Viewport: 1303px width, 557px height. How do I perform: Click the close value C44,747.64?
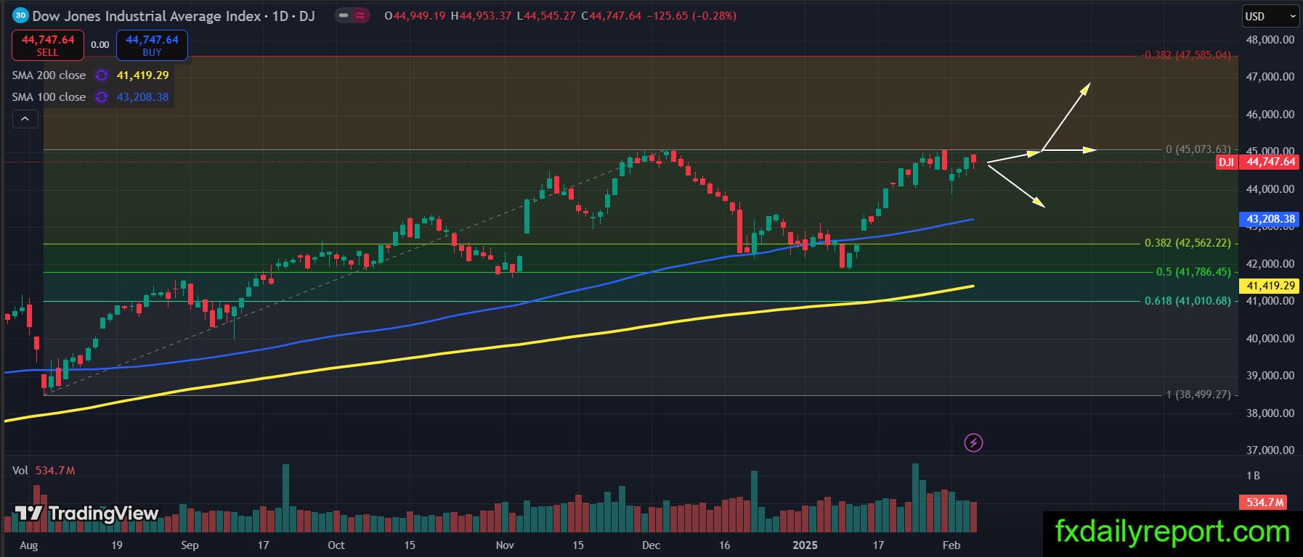(x=611, y=16)
